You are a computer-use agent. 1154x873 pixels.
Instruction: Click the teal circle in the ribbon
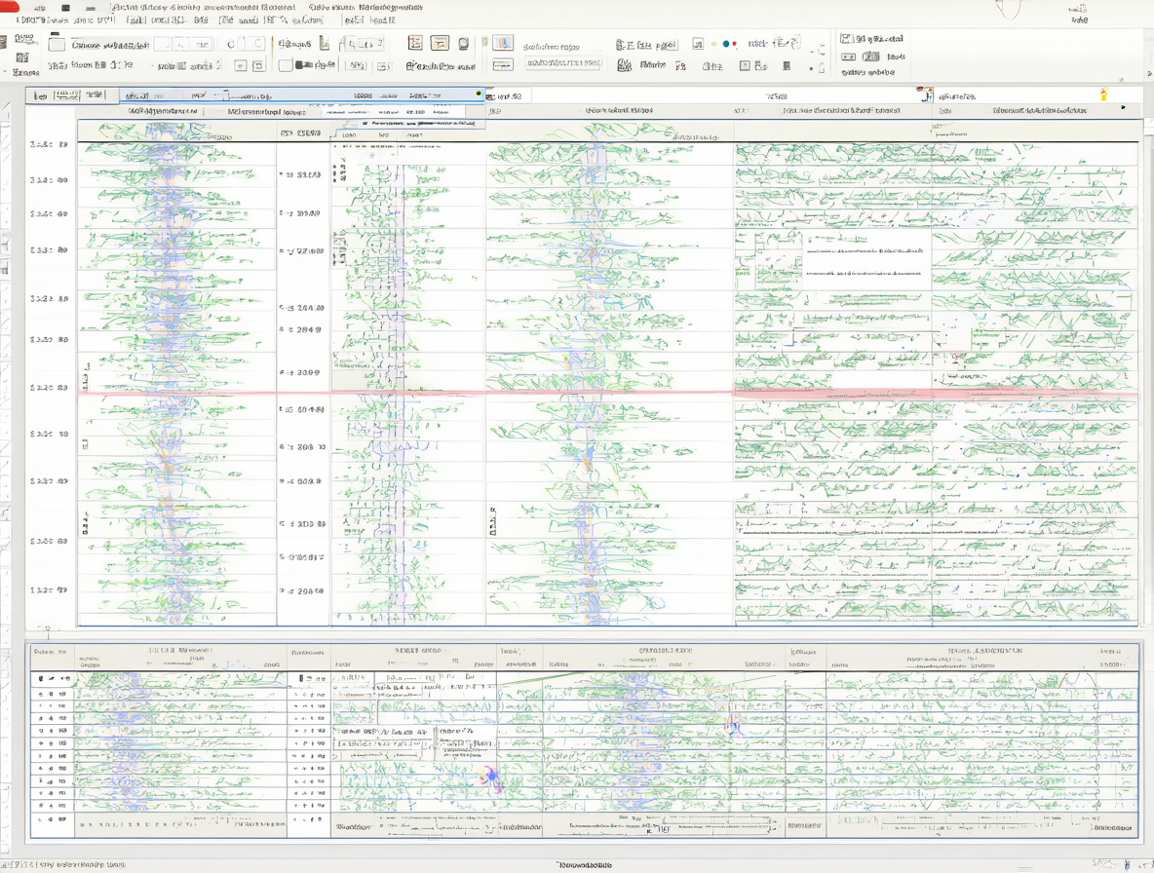[x=726, y=44]
